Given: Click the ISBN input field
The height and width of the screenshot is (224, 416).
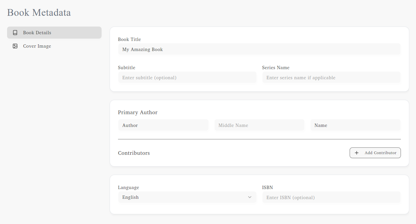Looking at the screenshot, I should [x=331, y=197].
